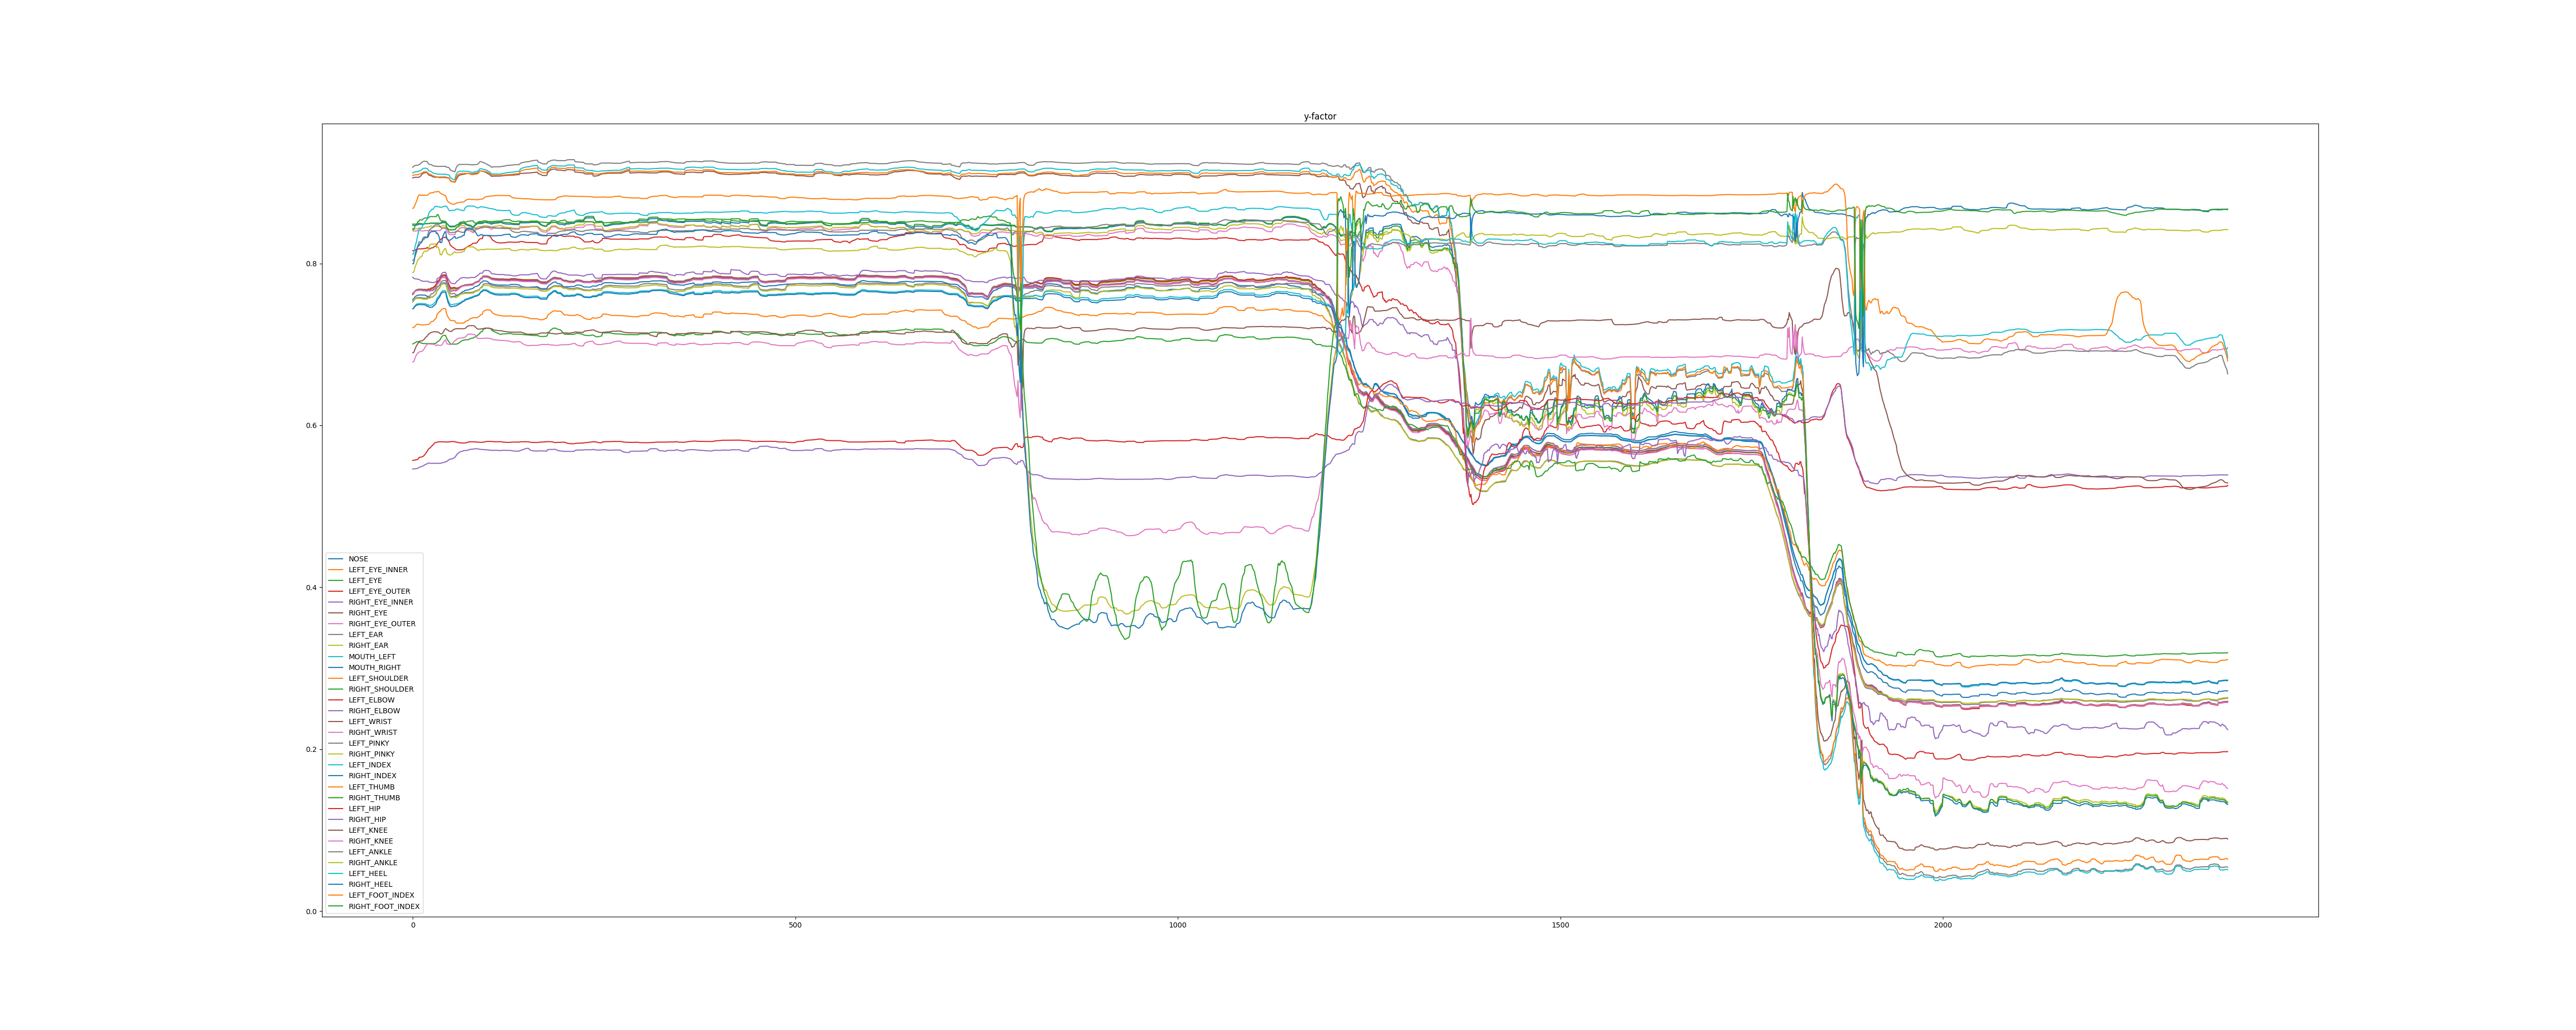
Task: Click the RIGHT_ELBOW legend entry
Action: (x=374, y=711)
